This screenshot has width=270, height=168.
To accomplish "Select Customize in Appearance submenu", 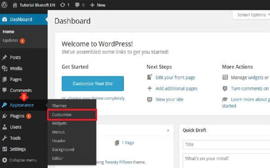I will coord(62,115).
